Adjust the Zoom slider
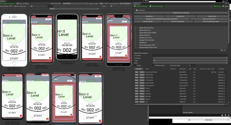 tap(111, 6)
